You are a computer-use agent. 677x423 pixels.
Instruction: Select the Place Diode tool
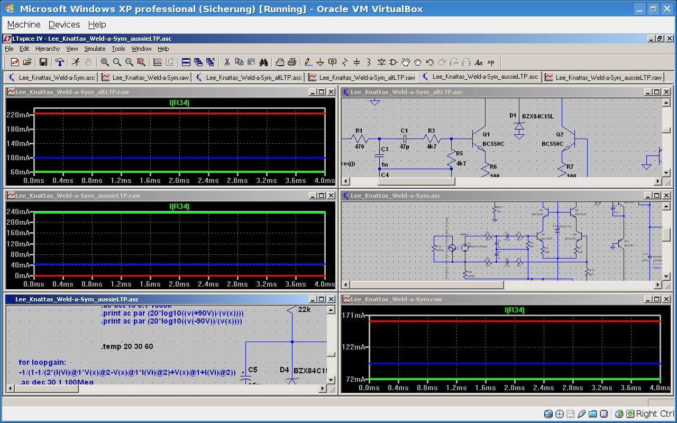point(381,62)
